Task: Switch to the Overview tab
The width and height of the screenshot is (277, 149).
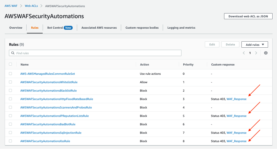Action: click(x=16, y=28)
